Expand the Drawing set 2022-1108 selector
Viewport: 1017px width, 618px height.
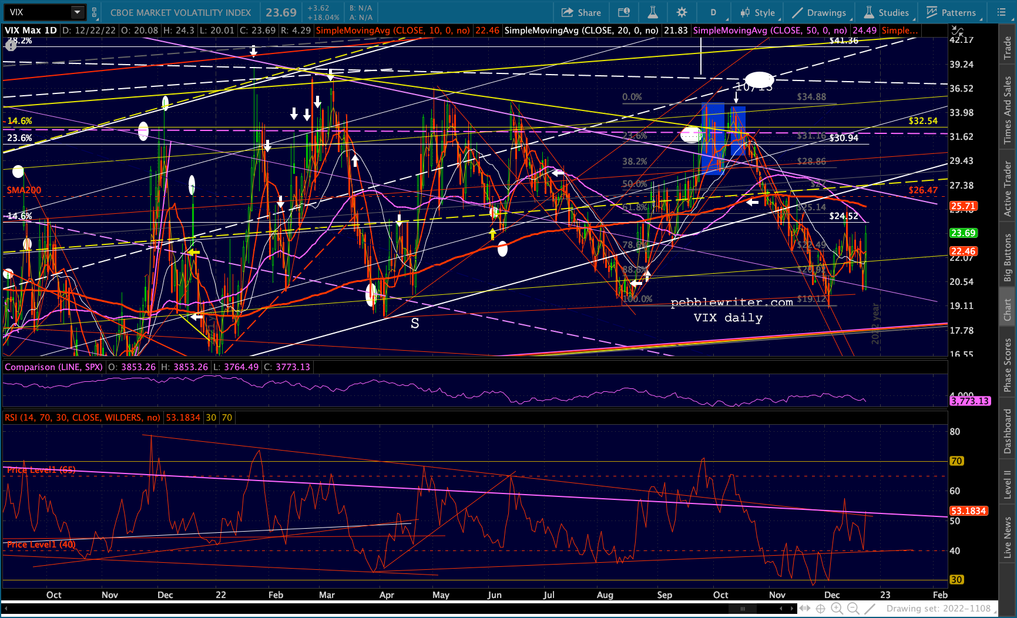[938, 609]
